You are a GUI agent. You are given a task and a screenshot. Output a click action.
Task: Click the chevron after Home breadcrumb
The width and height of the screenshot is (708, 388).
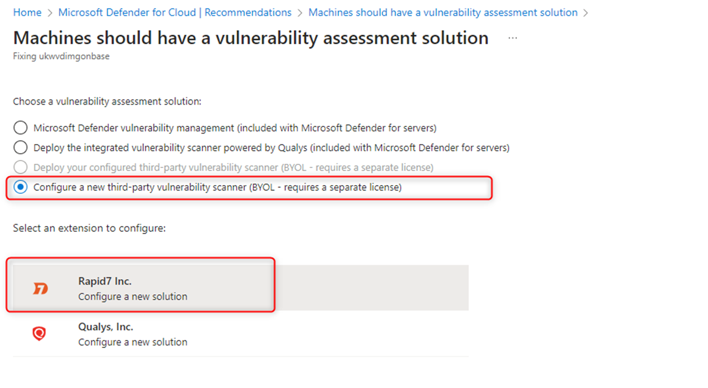pyautogui.click(x=49, y=12)
